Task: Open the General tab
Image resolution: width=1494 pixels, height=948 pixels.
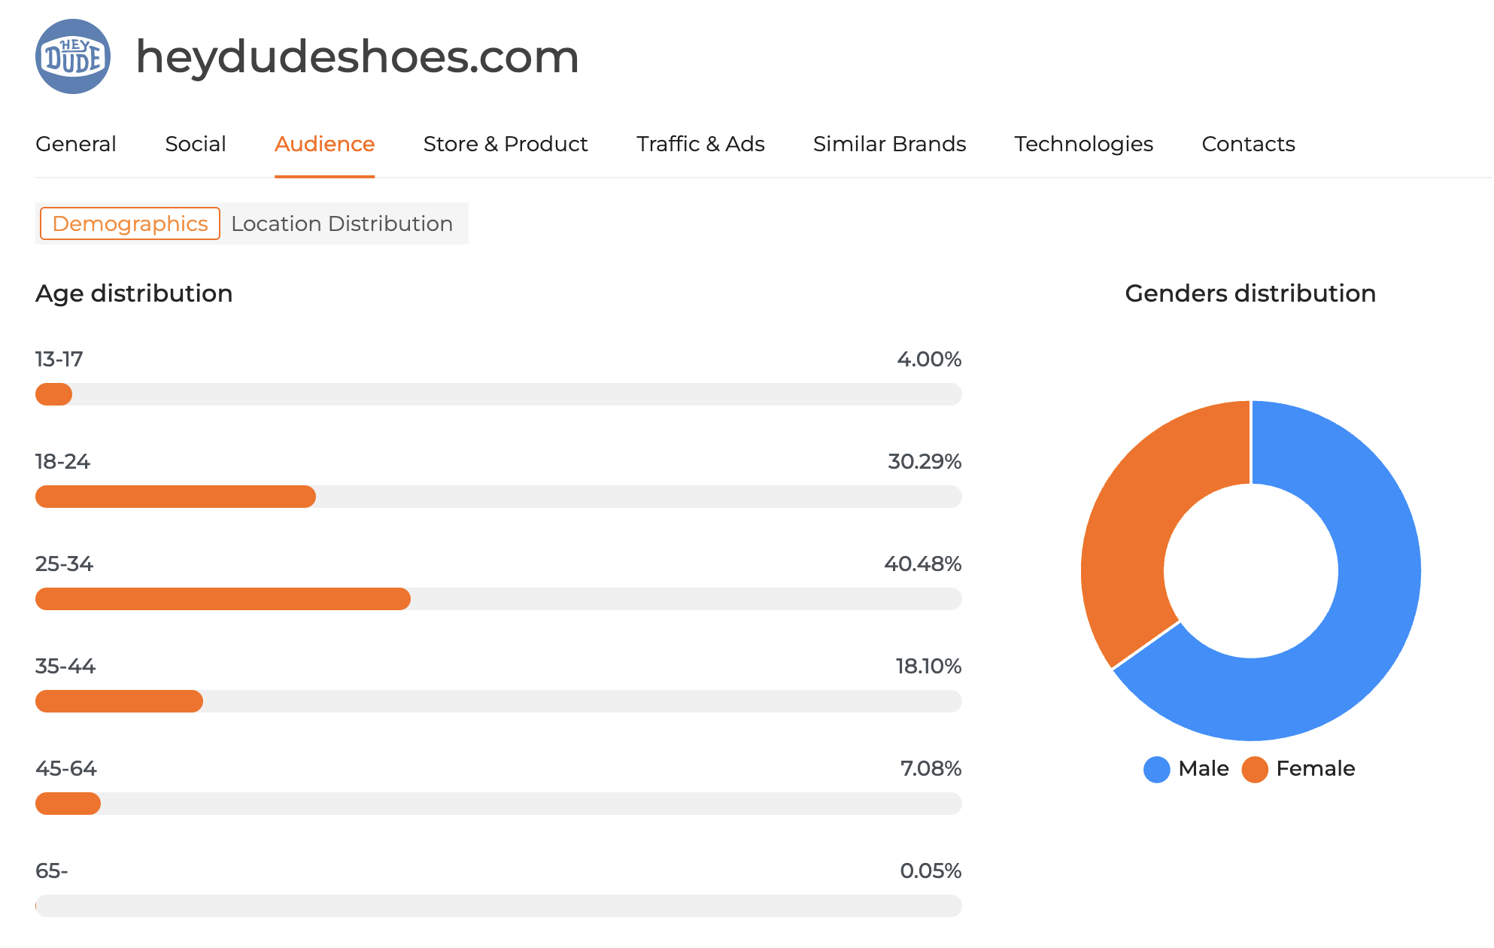Action: click(x=76, y=144)
